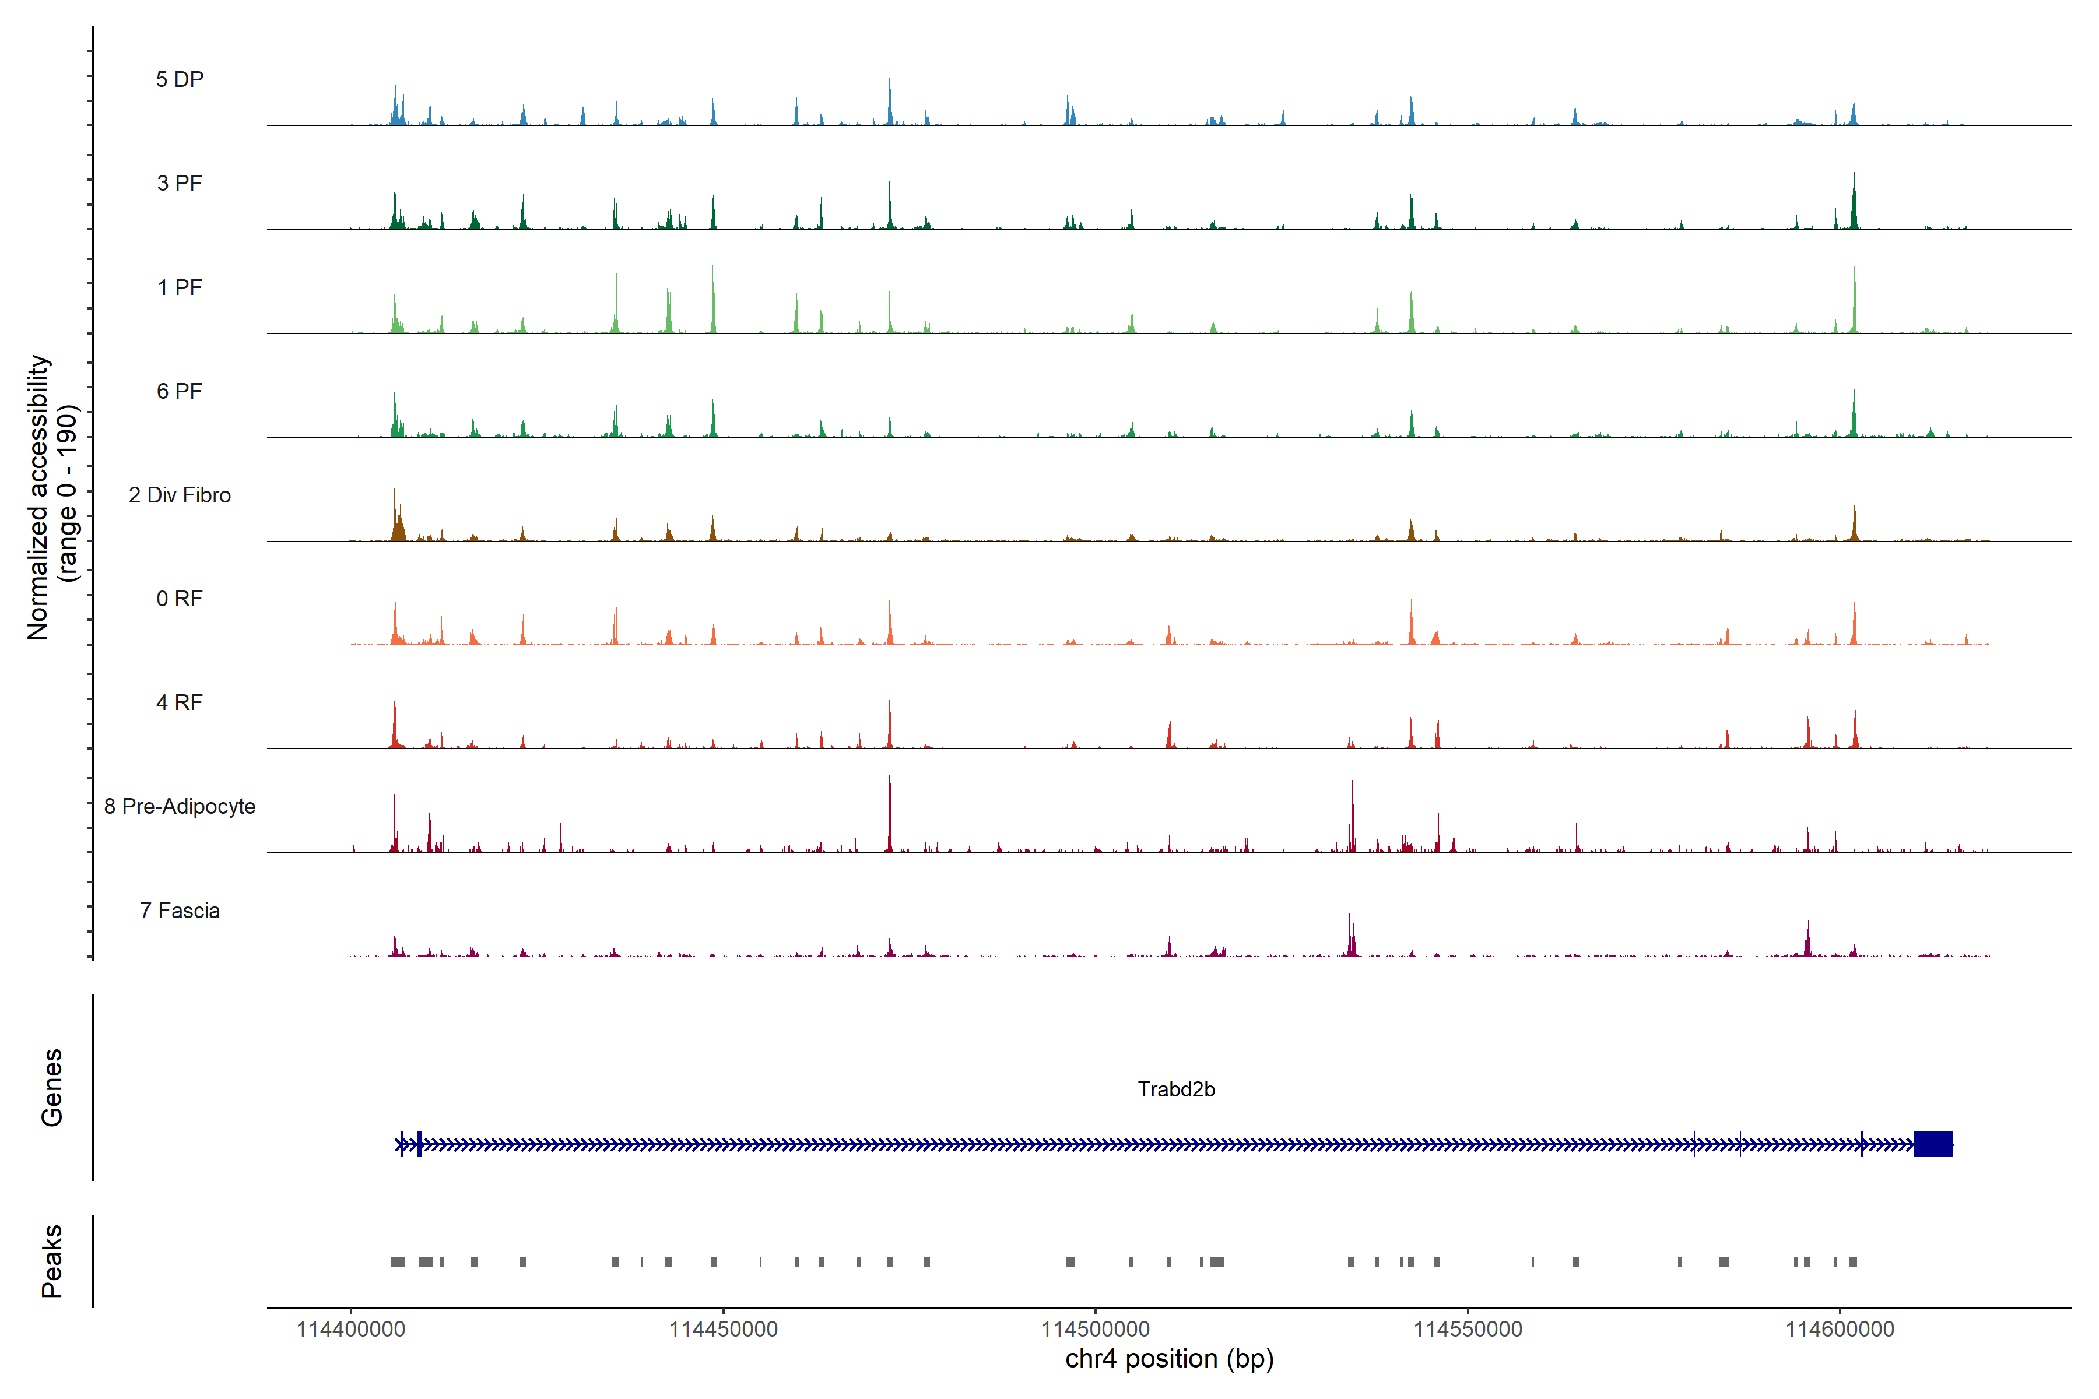This screenshot has height=1399, width=2099.
Task: Click the large final exon block of Trabd2b
Action: click(1933, 1144)
